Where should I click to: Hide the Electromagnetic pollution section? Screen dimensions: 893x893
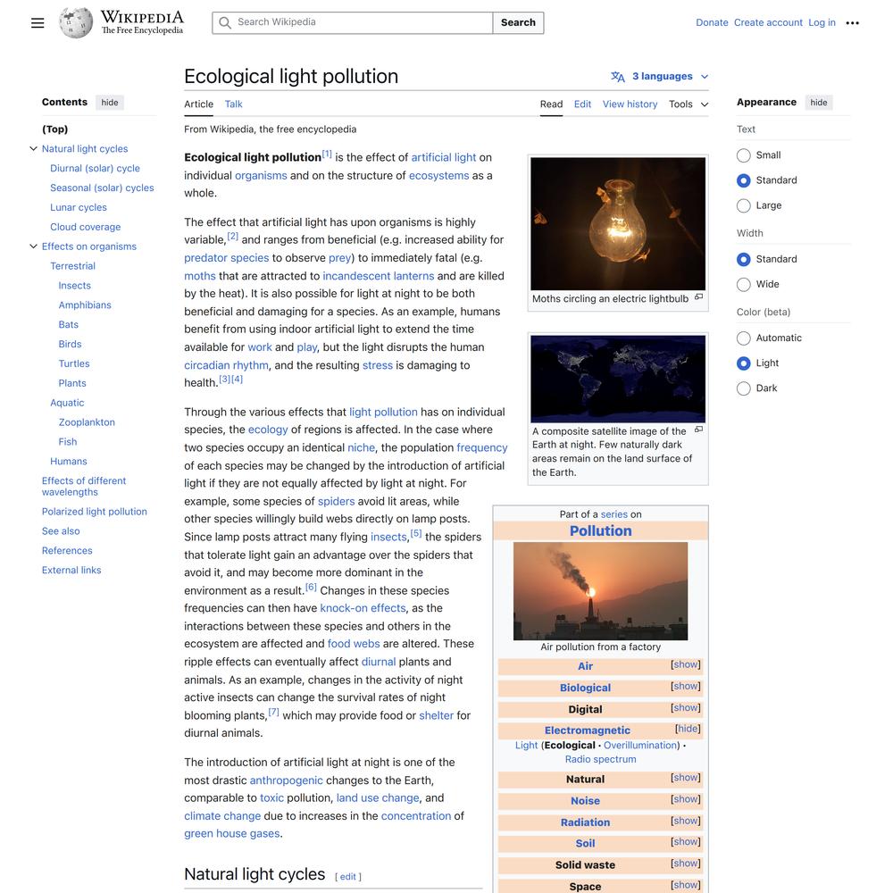coord(688,729)
